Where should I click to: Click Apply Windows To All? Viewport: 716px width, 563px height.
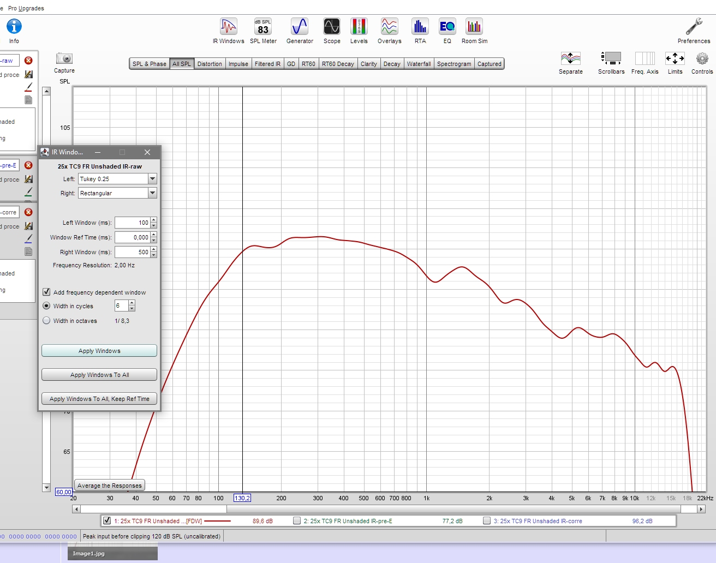tap(99, 375)
